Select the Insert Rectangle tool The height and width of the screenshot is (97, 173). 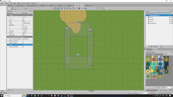click(x=61, y=8)
